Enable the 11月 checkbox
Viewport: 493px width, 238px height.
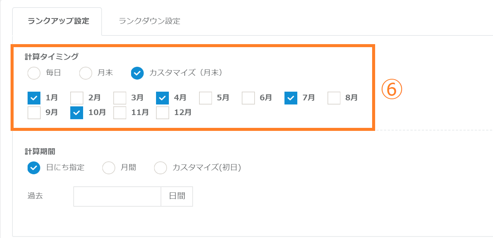point(120,113)
